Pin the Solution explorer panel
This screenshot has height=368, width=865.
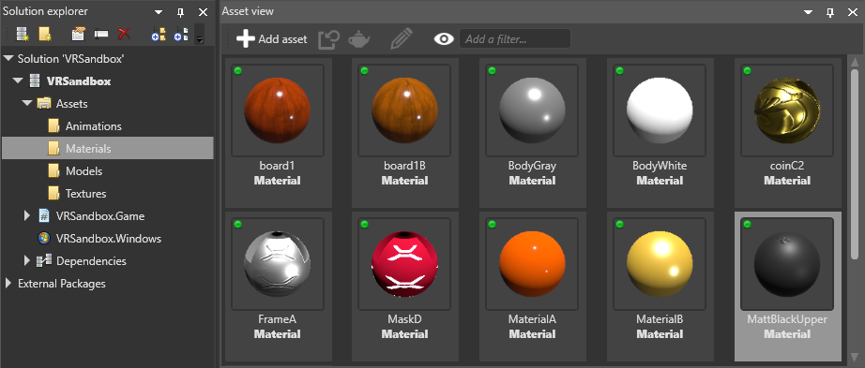(x=180, y=12)
